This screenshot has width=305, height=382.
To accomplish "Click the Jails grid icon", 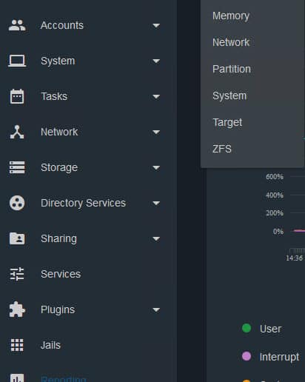I will pos(17,345).
